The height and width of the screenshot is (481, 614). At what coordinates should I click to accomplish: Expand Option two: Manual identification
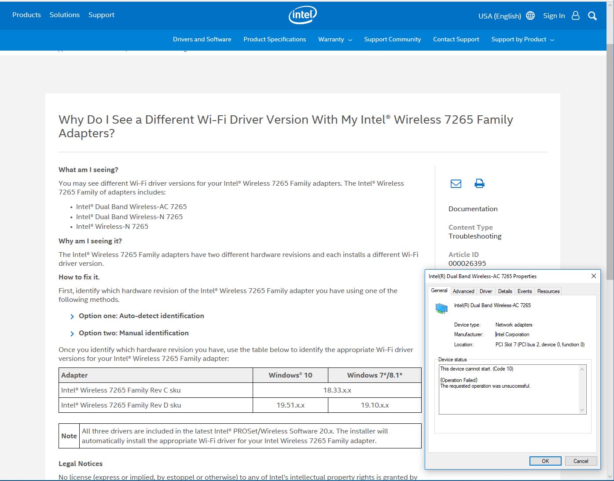pyautogui.click(x=133, y=333)
